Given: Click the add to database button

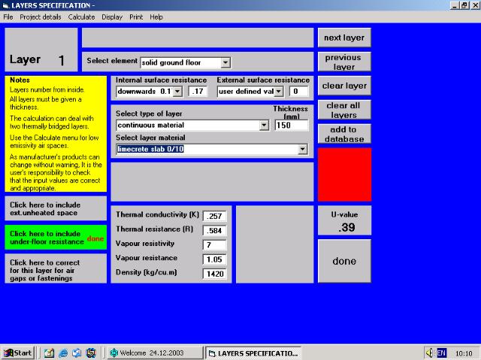Looking at the screenshot, I should click(x=343, y=133).
